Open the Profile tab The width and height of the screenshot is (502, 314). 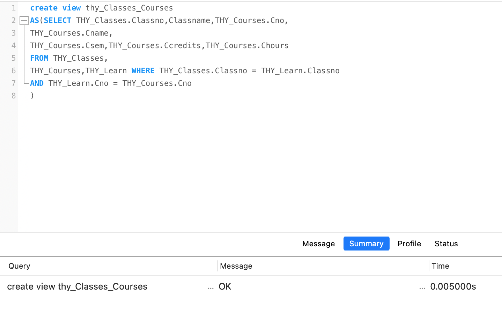409,244
